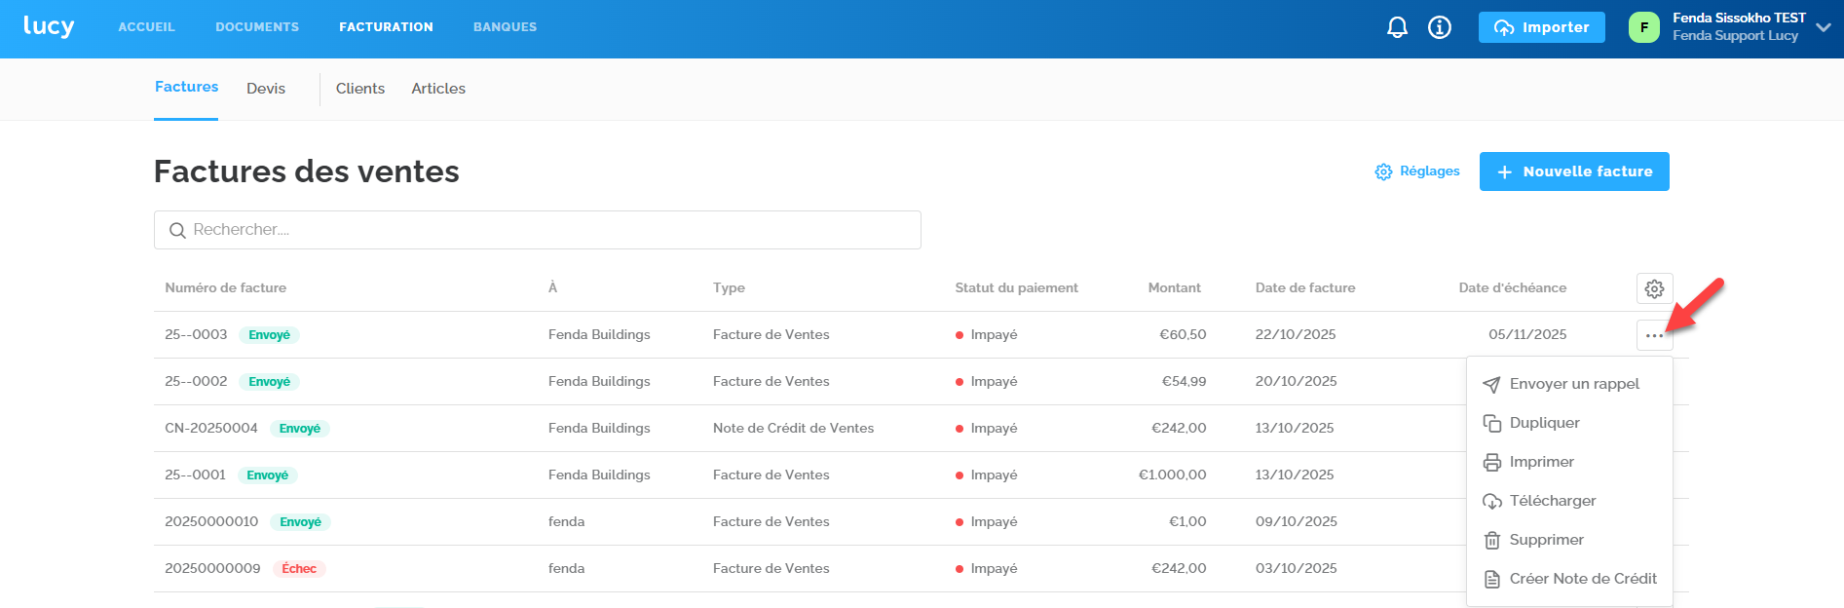Viewport: 1844px width, 608px height.
Task: Choose Dupliquer from the context menu
Action: [1544, 423]
